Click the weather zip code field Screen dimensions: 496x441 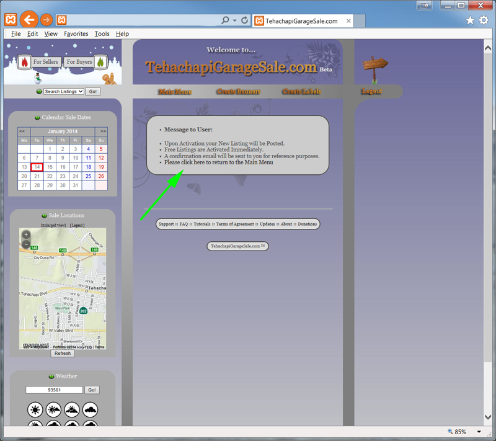54,390
